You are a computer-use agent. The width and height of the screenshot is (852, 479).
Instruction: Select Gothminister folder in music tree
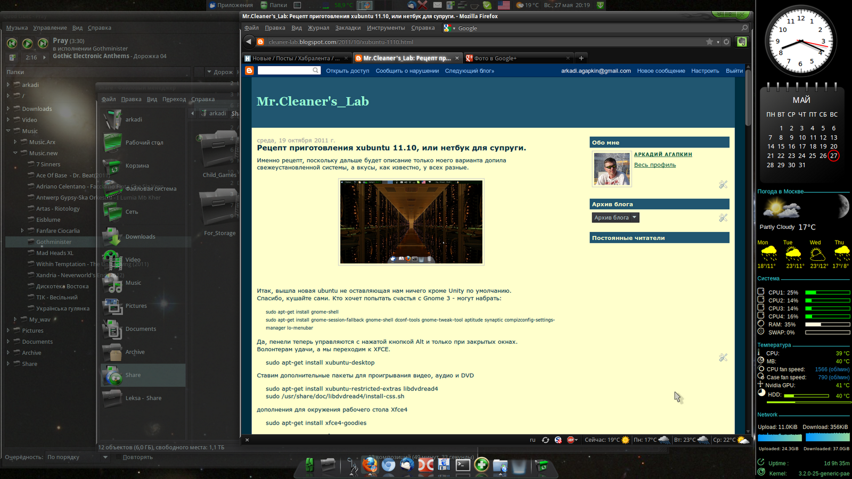pos(54,242)
